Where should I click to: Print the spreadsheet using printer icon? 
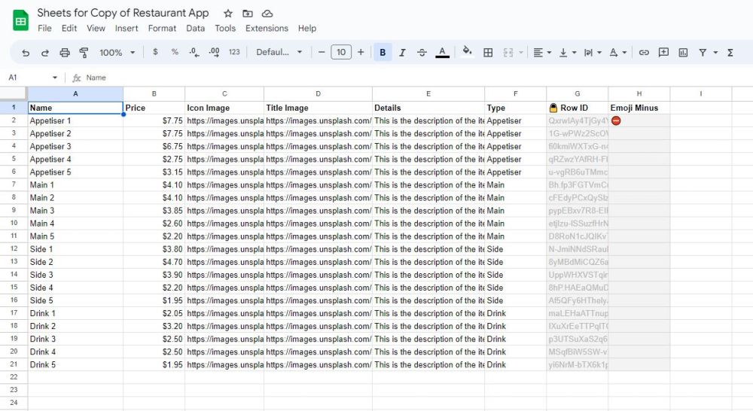click(64, 53)
